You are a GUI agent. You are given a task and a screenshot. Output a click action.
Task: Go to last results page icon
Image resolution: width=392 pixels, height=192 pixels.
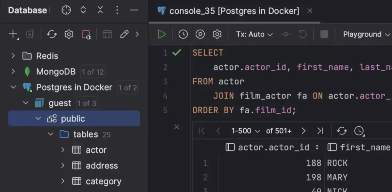pyautogui.click(x=320, y=131)
